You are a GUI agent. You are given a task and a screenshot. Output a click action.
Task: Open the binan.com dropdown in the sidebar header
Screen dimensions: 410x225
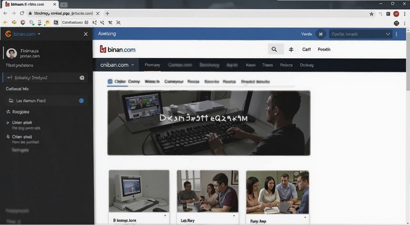pyautogui.click(x=39, y=34)
